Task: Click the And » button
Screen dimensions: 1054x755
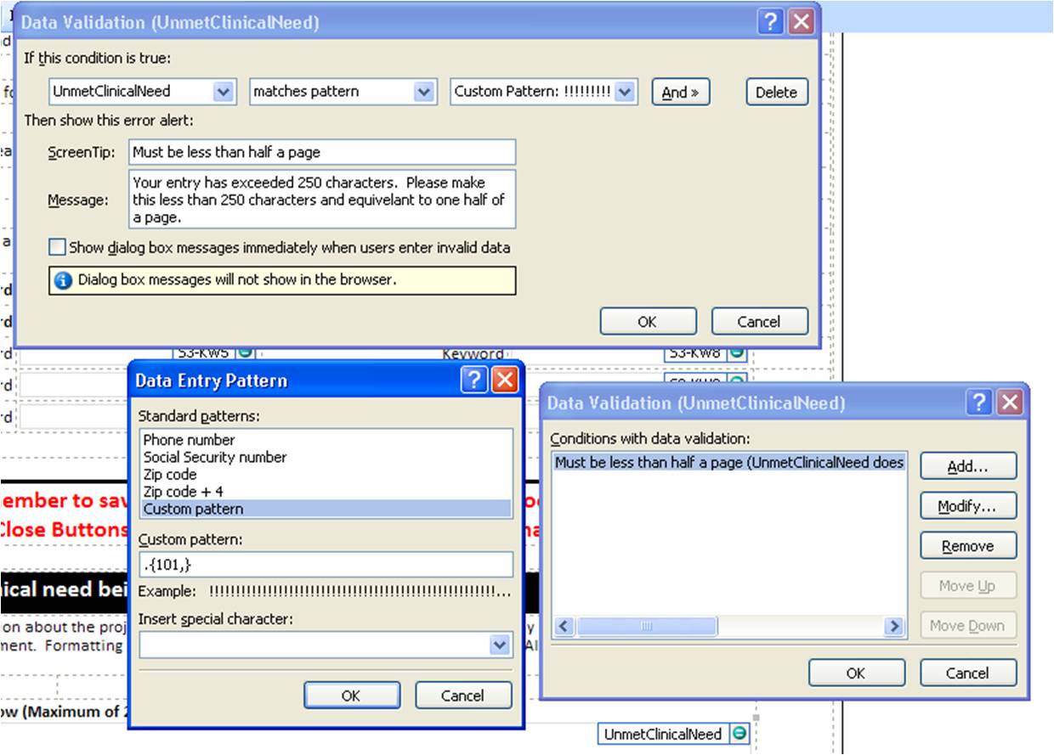Action: [680, 93]
